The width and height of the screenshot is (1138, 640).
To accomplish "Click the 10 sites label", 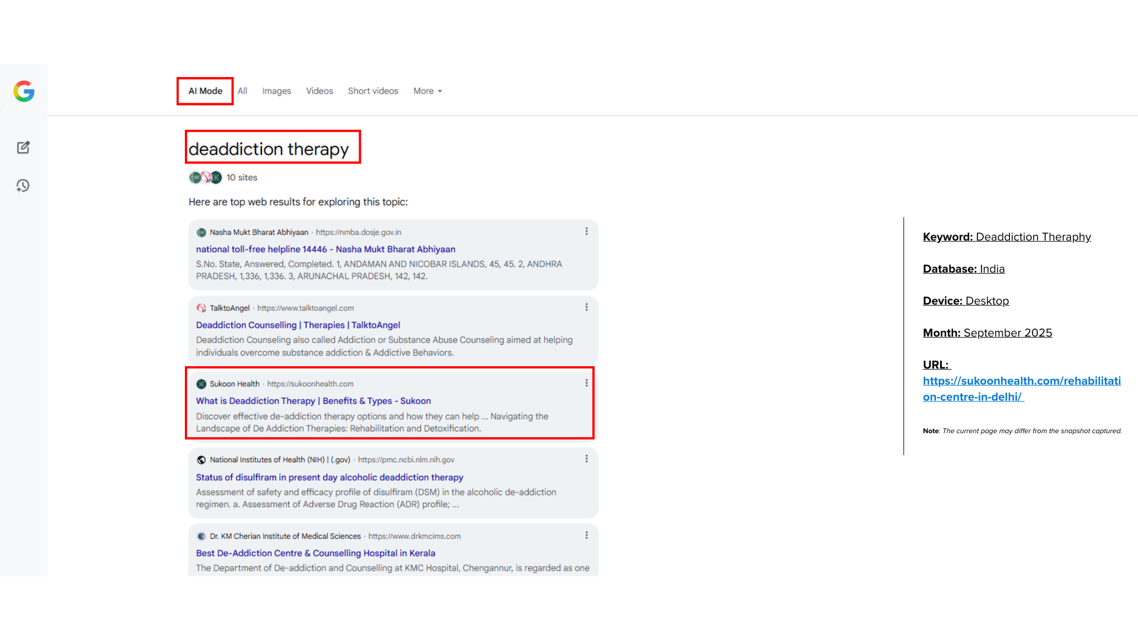I will [242, 178].
